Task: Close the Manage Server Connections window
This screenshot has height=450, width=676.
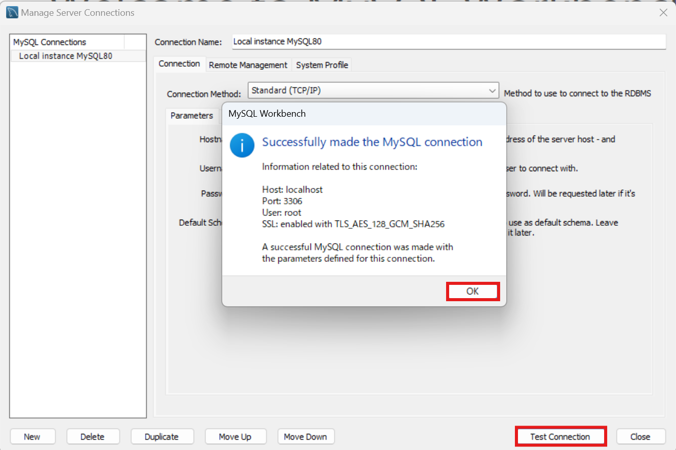Action: [x=641, y=436]
